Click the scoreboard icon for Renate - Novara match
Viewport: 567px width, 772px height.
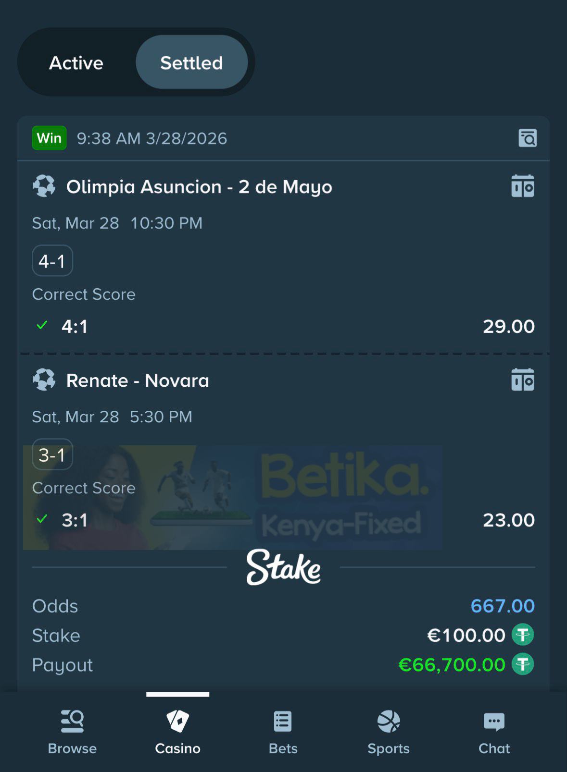[523, 380]
